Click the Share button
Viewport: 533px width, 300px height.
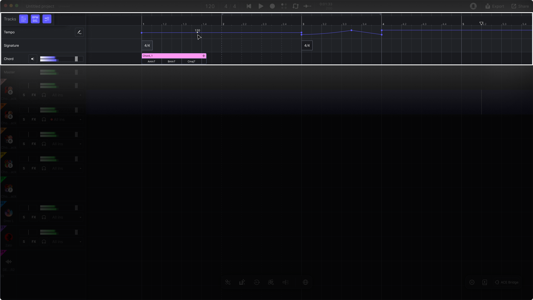(520, 6)
